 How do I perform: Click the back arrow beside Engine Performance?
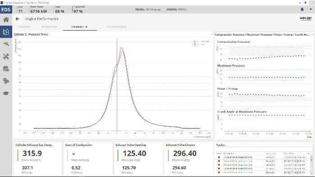18,18
